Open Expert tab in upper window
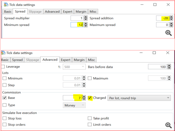 coord(68,11)
